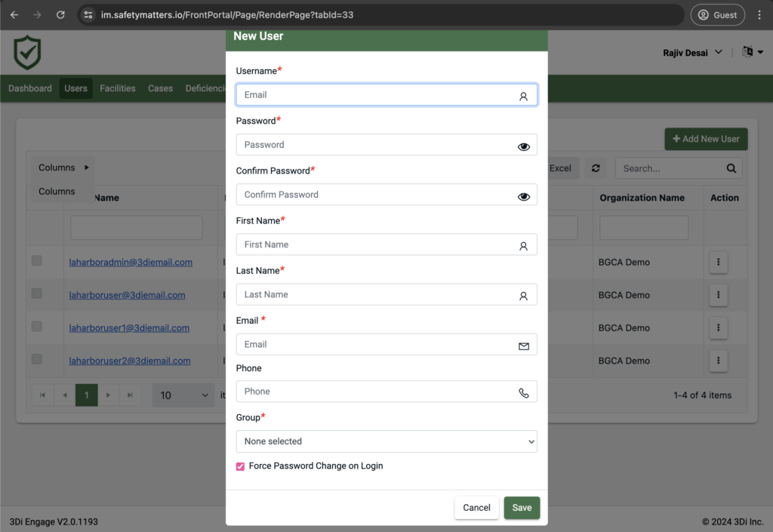Go to previous page of grid
This screenshot has width=773, height=532.
(x=65, y=395)
